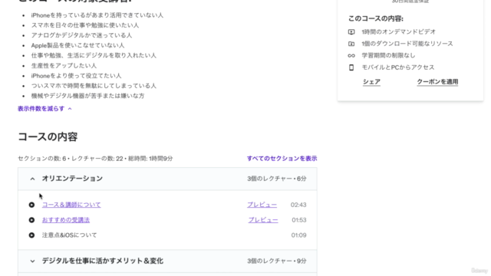Click play icon beside コース＆講師について
Screen dimensions: 491x276
31,205
